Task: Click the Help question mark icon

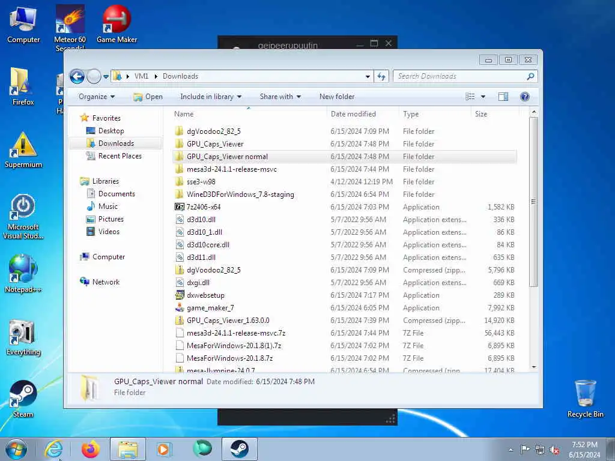Action: click(525, 97)
